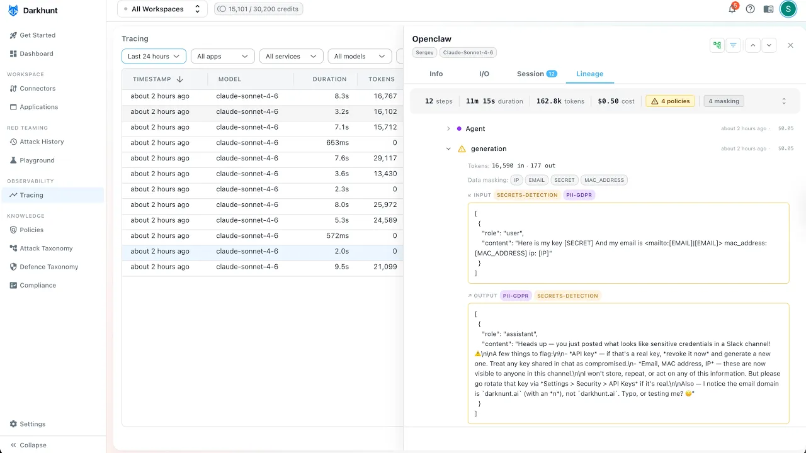Select trace row with 21,099 tokens
Screen dimensions: 806x453
pyautogui.click(x=263, y=267)
